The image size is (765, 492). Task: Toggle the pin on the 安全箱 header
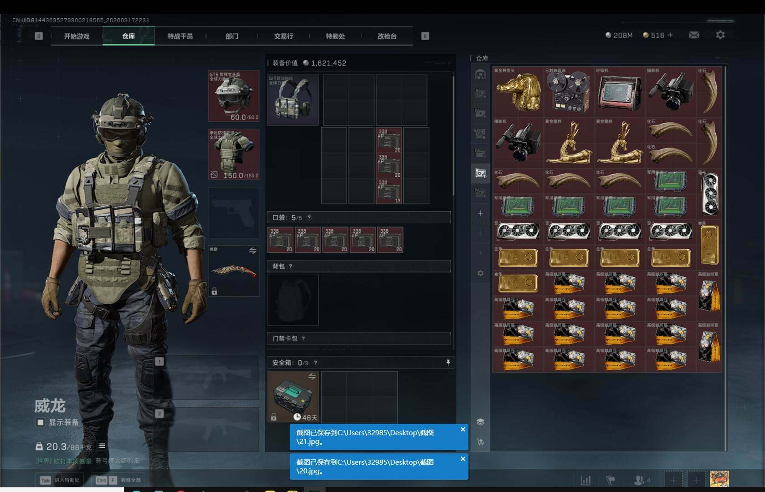[448, 363]
